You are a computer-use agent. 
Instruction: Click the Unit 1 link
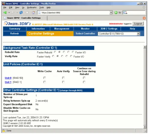pyautogui.click(x=8, y=82)
